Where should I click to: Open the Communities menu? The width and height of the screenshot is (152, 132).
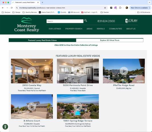(115, 29)
